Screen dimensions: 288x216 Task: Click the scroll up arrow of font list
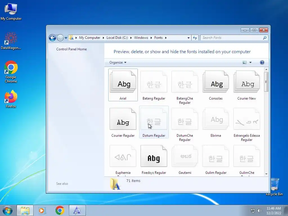pyautogui.click(x=266, y=69)
